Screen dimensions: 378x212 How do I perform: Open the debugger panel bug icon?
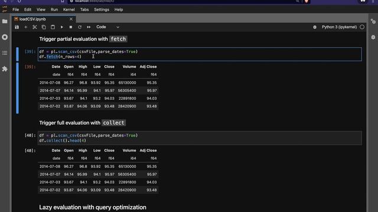373,37
